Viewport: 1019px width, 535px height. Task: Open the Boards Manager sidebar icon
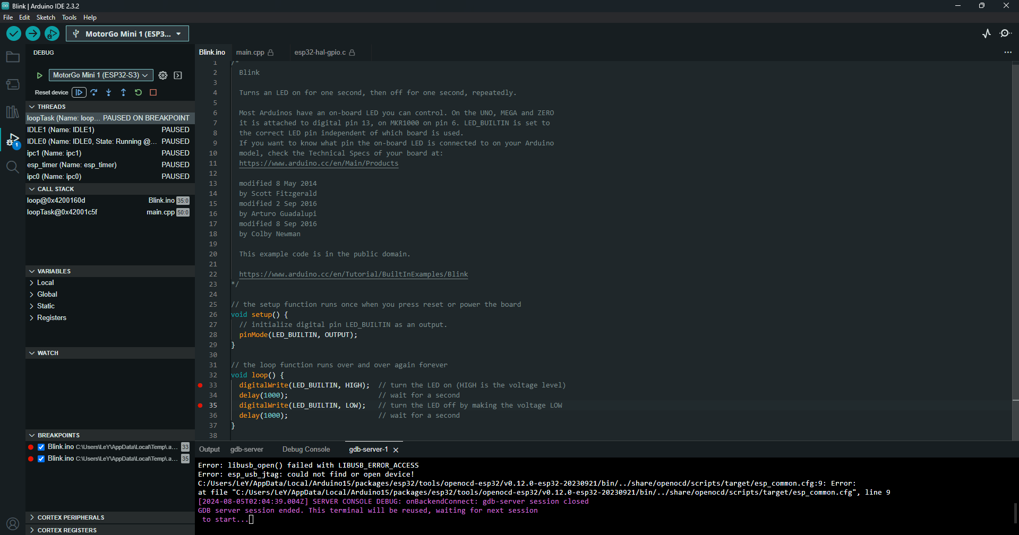click(13, 84)
